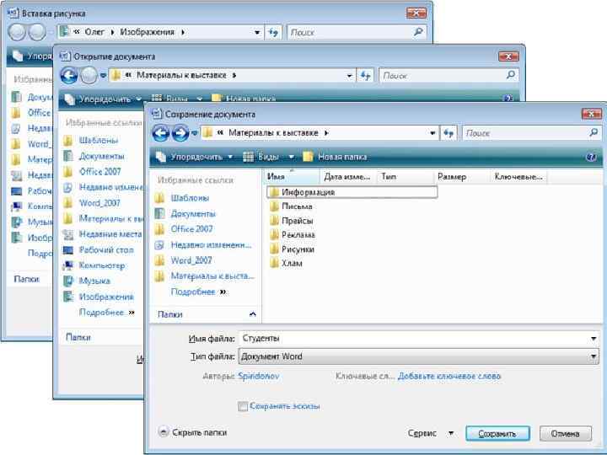Select Хлам folder in file list
This screenshot has height=455, width=607.
pos(286,264)
